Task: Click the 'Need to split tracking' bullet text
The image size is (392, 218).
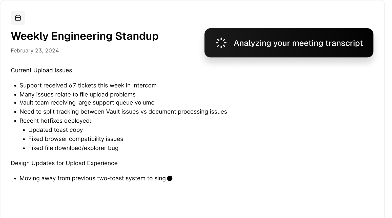Action: point(123,112)
